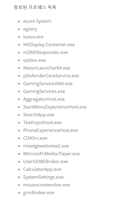The height and width of the screenshot is (202, 118).
Task: Select NexonLauncher64.exe in the list
Action: 47,68
